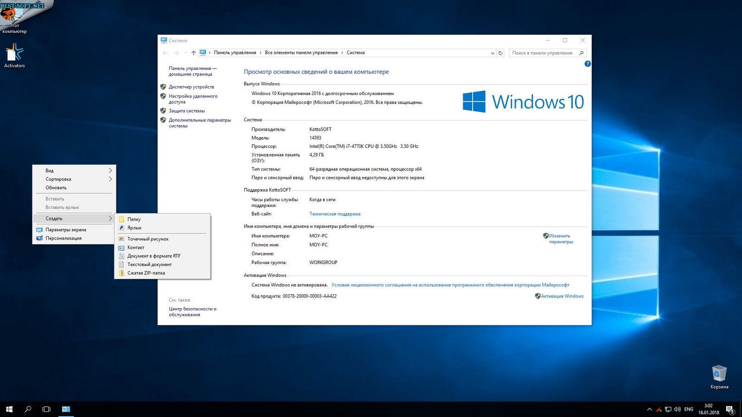Click the Система breadcrumb segment

tap(356, 53)
